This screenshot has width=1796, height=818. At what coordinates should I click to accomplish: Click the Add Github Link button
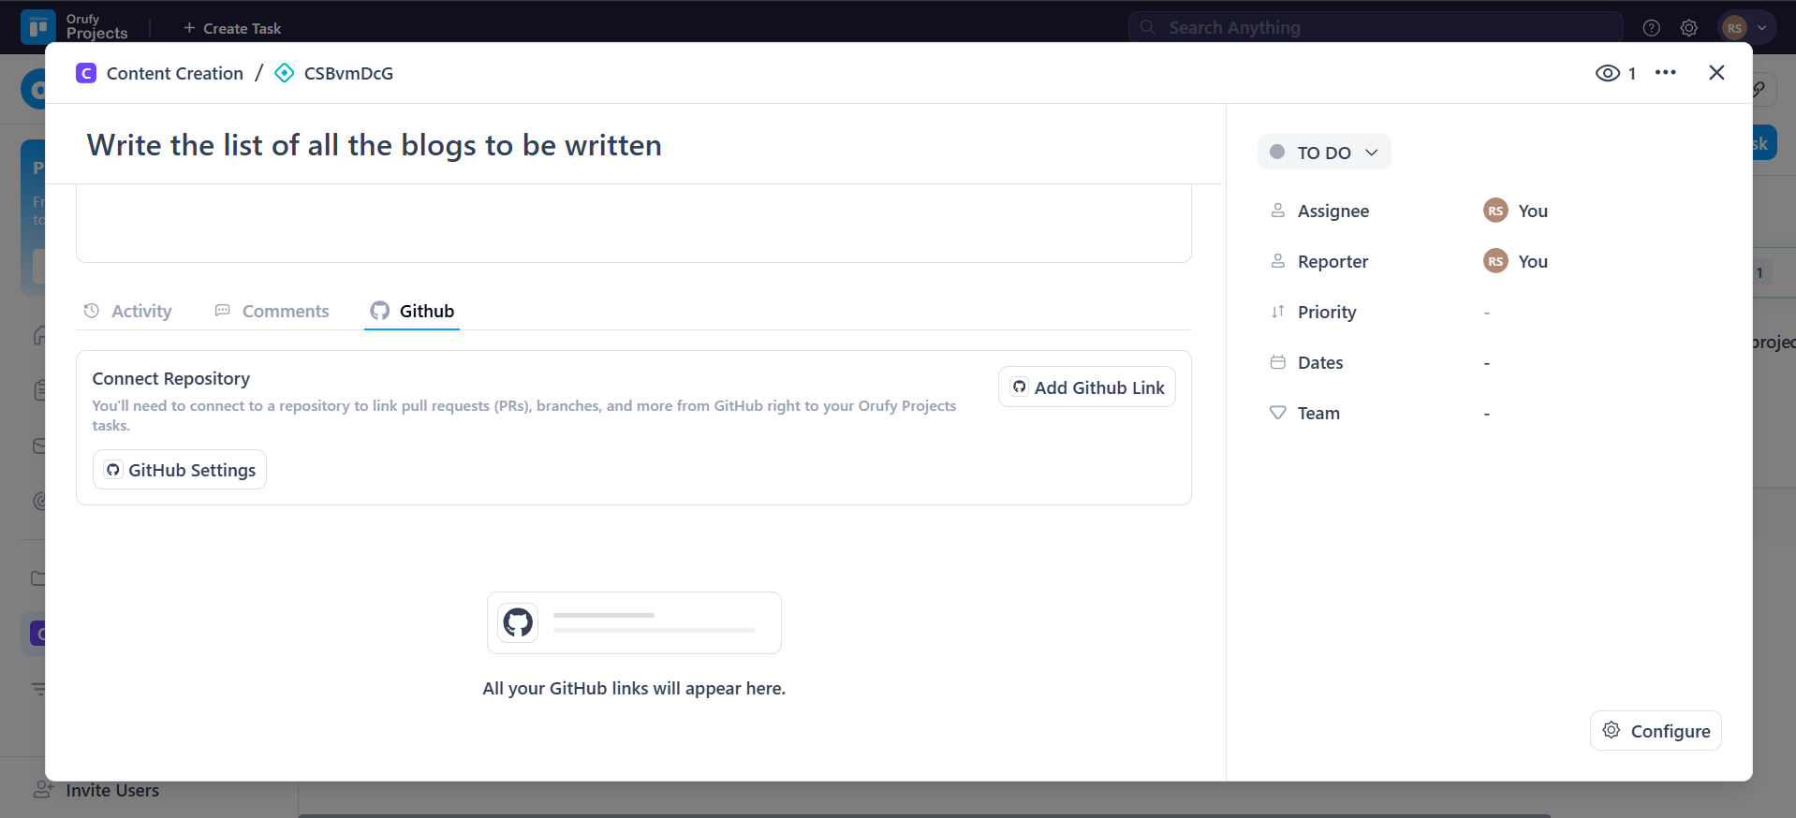[1086, 387]
